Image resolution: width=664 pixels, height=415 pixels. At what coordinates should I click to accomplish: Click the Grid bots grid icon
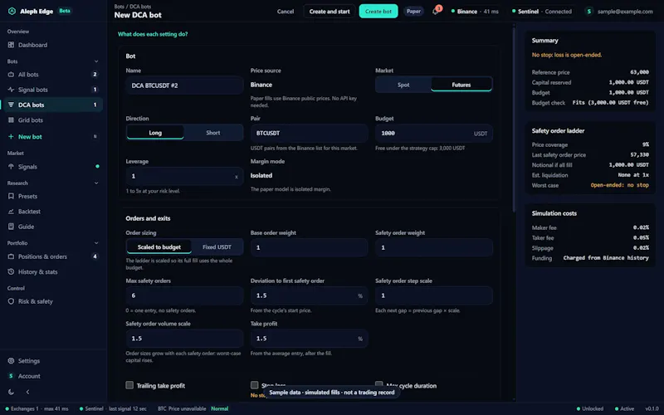tap(11, 120)
